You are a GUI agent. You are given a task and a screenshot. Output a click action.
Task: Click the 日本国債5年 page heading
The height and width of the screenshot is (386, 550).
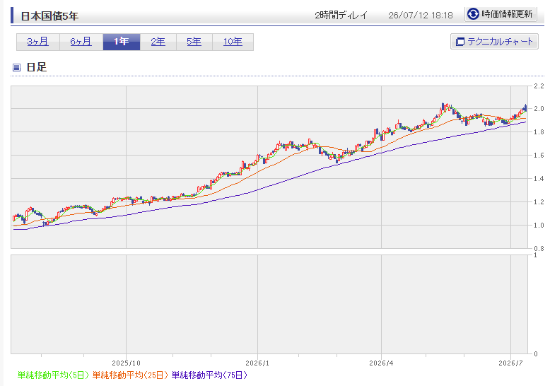click(49, 16)
